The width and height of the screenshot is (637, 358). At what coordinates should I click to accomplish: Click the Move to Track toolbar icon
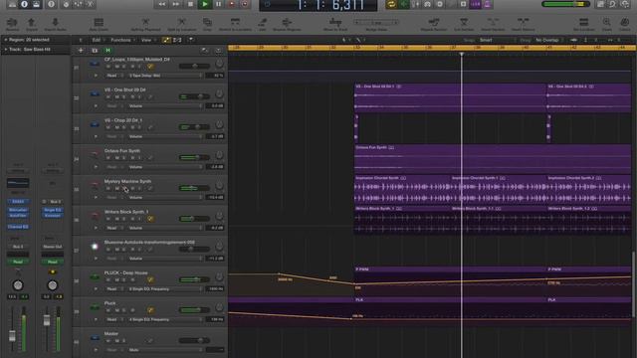tap(335, 24)
